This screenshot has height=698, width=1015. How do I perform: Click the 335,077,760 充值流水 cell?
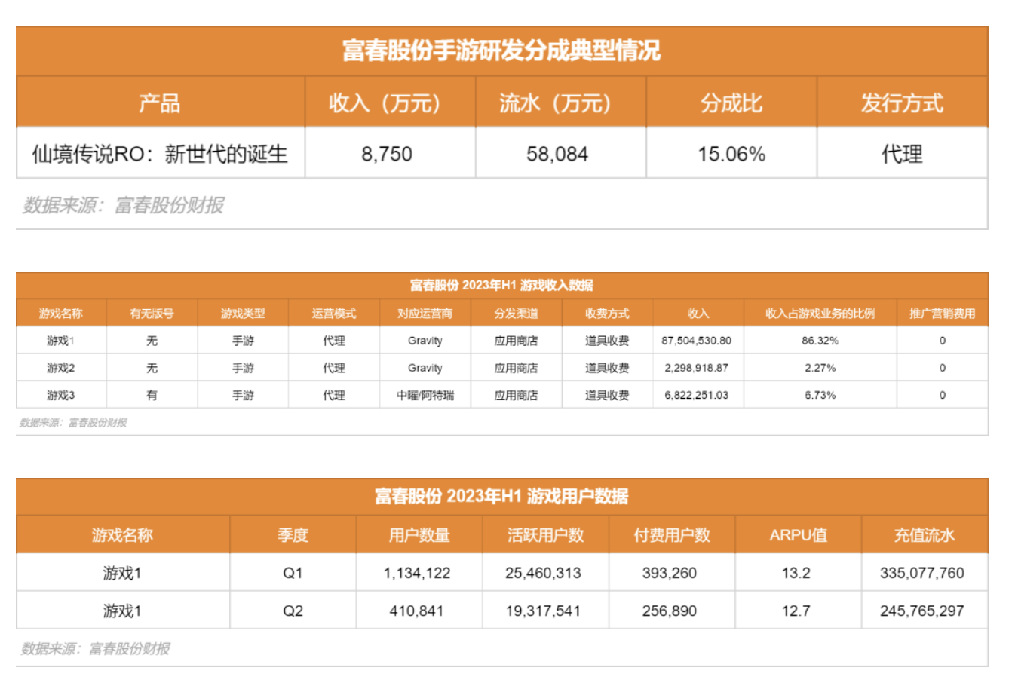pyautogui.click(x=925, y=573)
